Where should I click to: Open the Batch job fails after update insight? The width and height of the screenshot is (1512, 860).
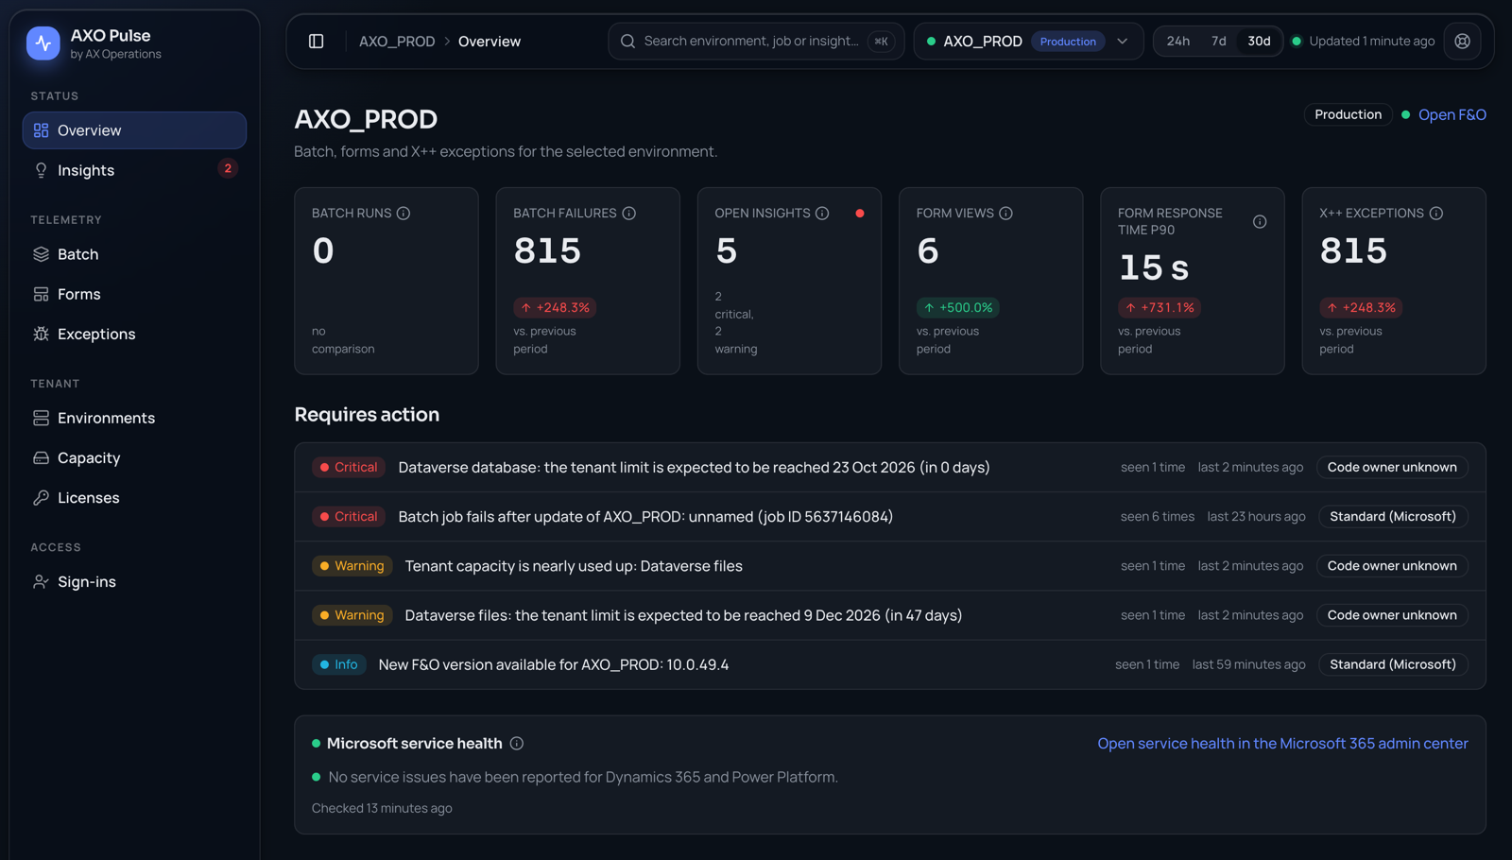click(x=889, y=517)
